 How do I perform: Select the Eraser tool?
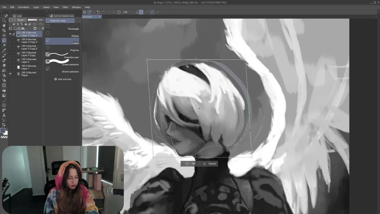click(x=4, y=65)
